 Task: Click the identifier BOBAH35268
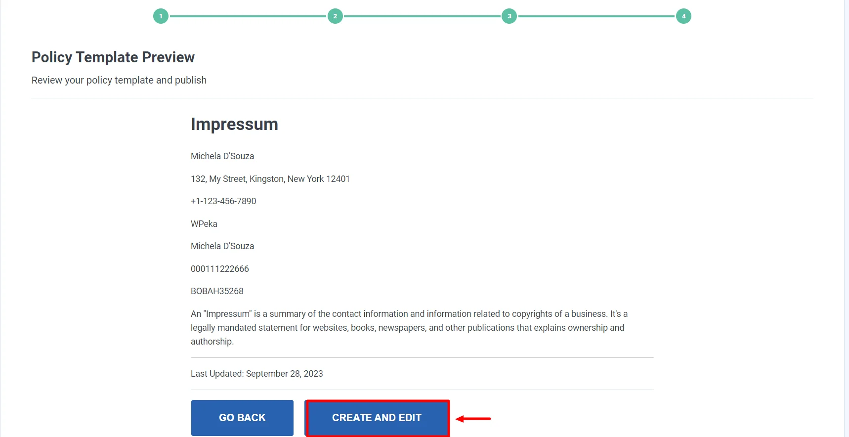coord(216,291)
